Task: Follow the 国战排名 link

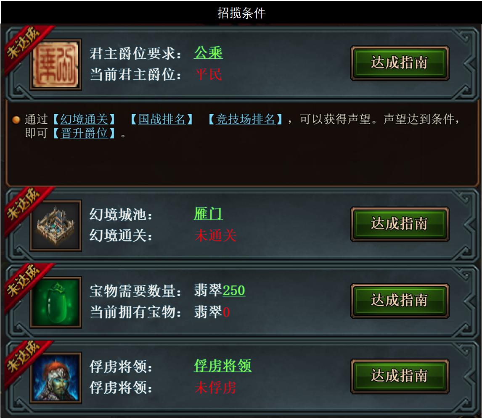Action: tap(162, 119)
